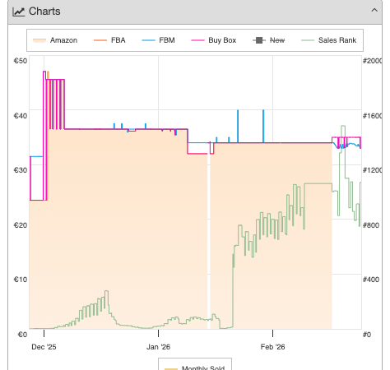The image size is (390, 370).
Task: Click the Dec '25 axis label
Action: click(x=44, y=347)
